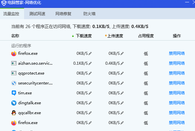Click the 低 usage level for tim.exe
The height and width of the screenshot is (131, 195).
[146, 93]
